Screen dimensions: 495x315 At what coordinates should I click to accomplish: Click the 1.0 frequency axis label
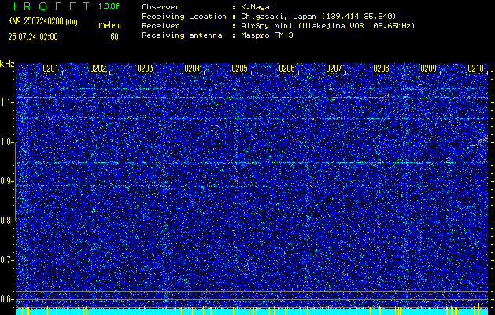click(x=6, y=143)
